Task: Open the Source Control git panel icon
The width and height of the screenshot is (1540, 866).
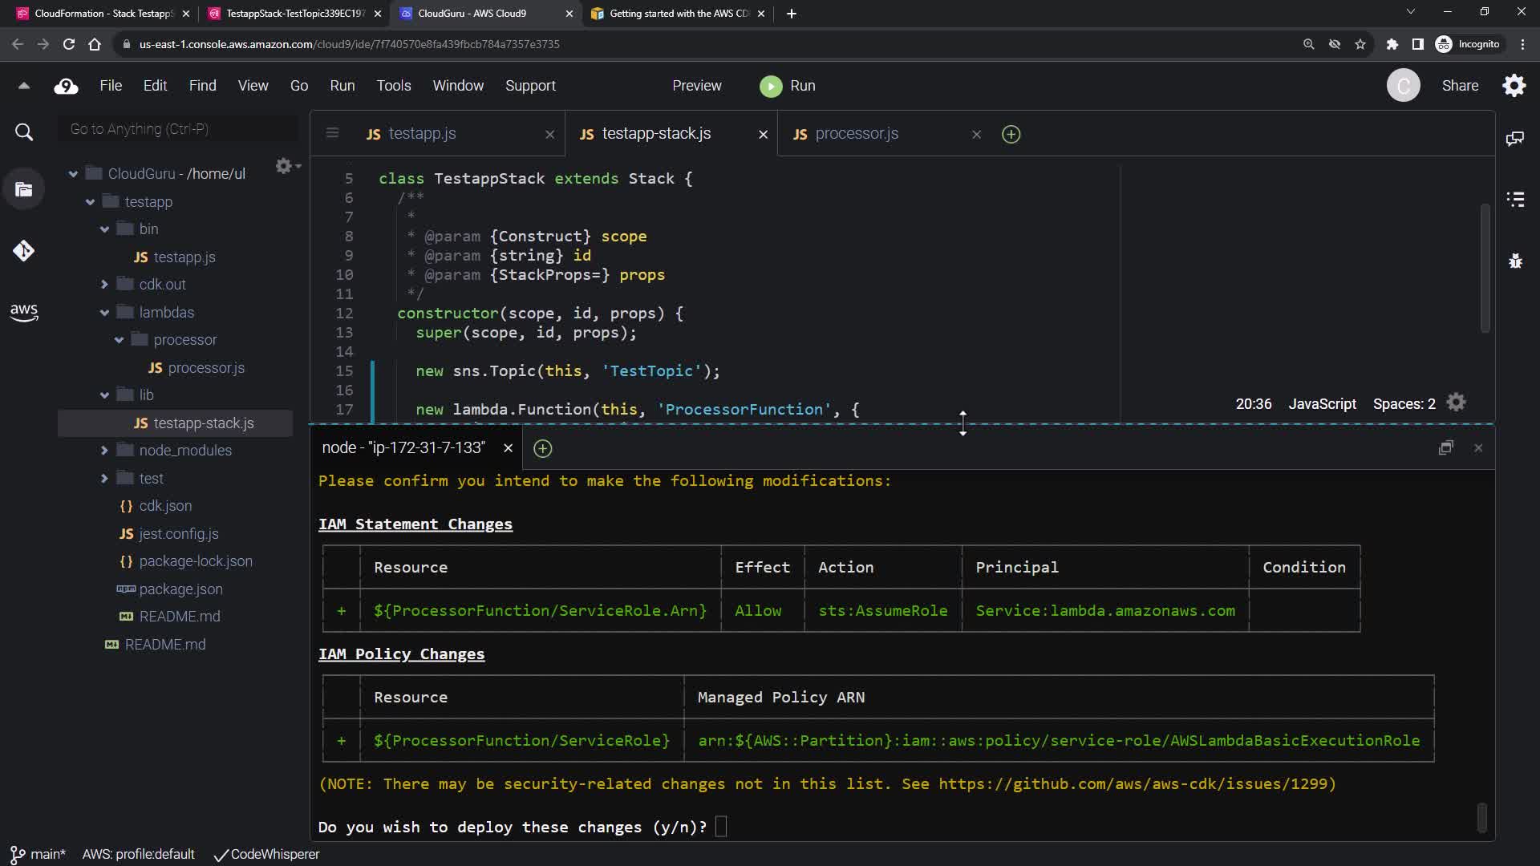Action: [x=23, y=251]
